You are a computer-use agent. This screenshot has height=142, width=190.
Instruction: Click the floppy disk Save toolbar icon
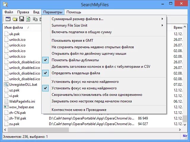pyautogui.click(x=22, y=19)
